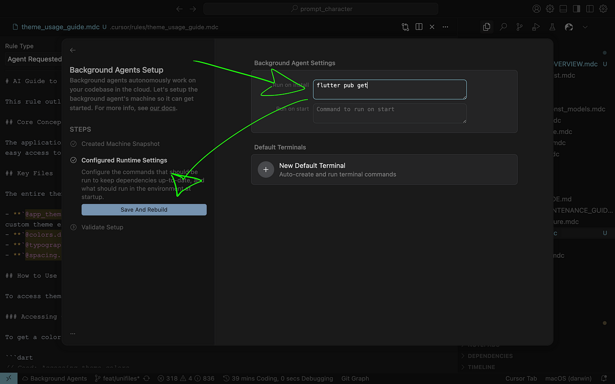The width and height of the screenshot is (615, 384).
Task: Click the Created Machine Snapshot completed step
Action: (x=73, y=144)
